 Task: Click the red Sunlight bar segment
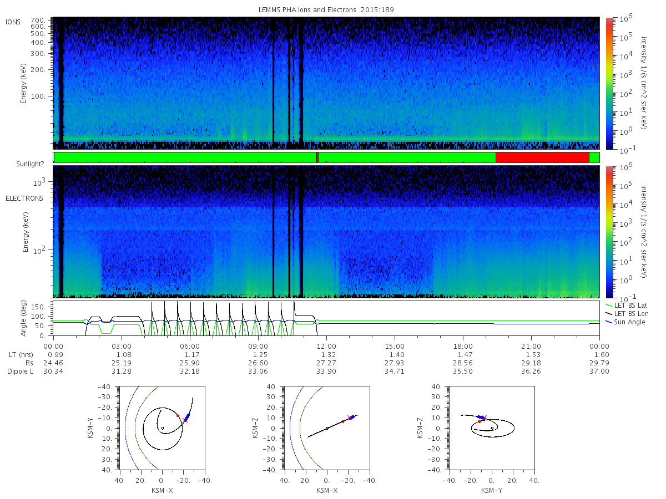point(542,157)
